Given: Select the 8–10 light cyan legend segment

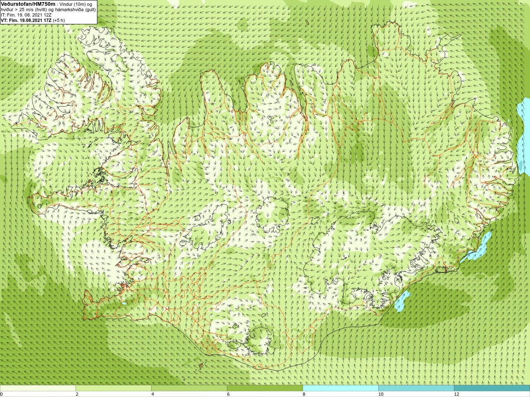Looking at the screenshot, I should click(340, 388).
